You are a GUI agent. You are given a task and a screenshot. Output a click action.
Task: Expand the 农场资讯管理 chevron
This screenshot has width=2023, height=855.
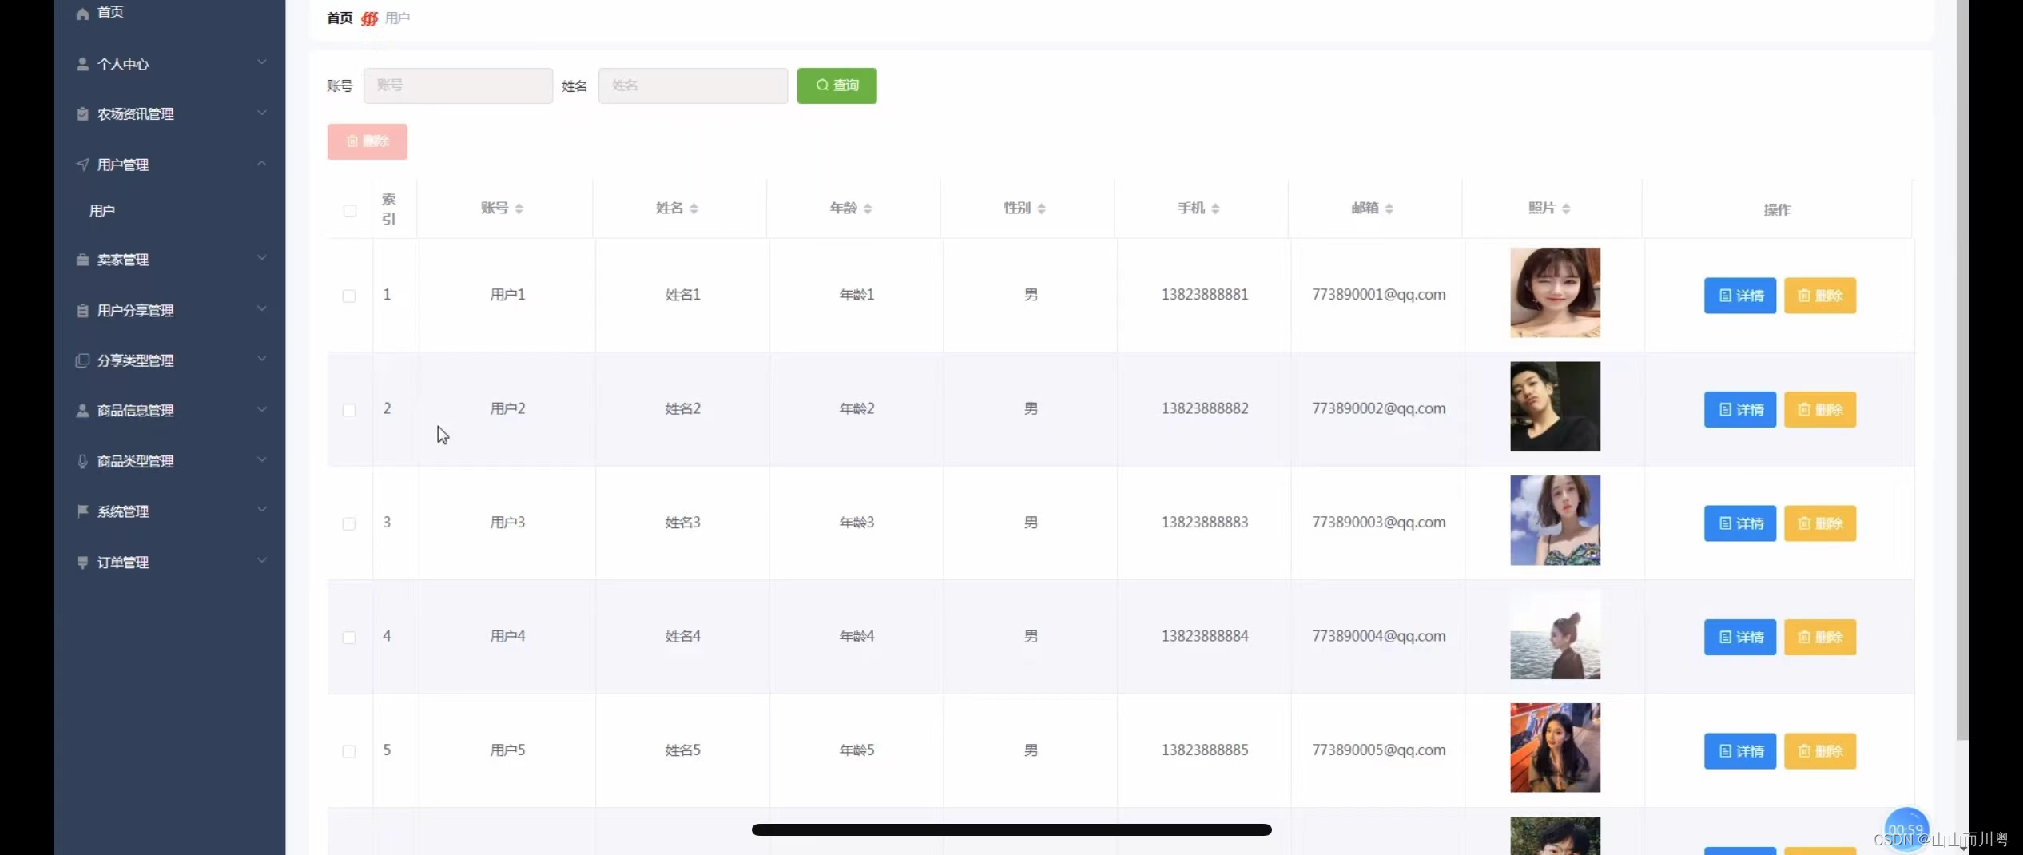(x=262, y=113)
